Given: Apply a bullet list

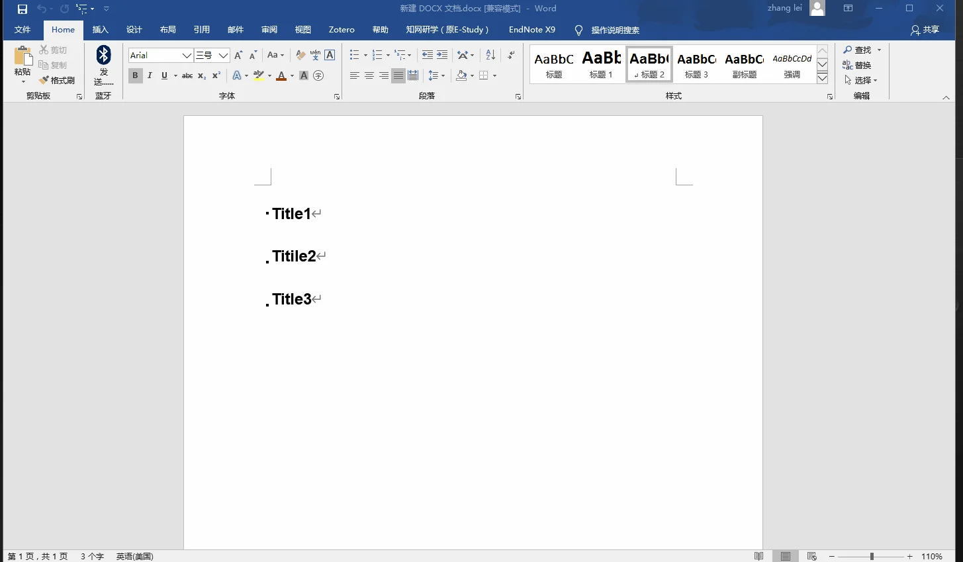Looking at the screenshot, I should tap(355, 55).
